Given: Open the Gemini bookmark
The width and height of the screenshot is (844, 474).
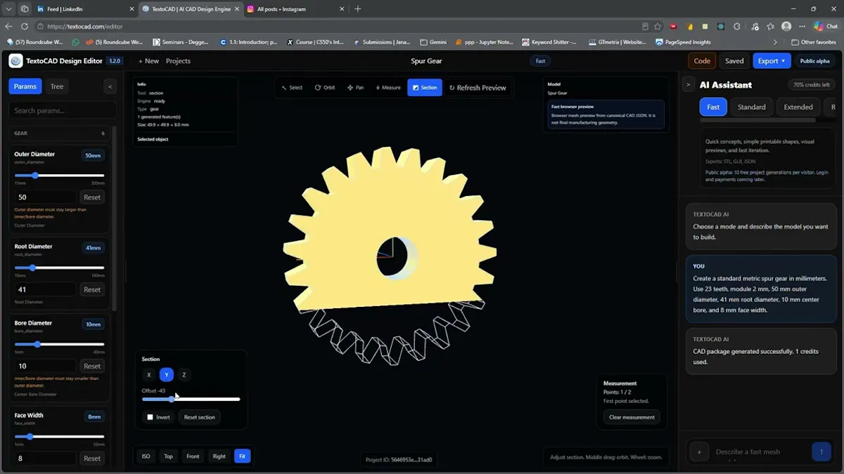Looking at the screenshot, I should coord(433,42).
